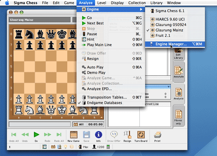Select Sigma Chess 6.1 engine
Viewport: 217px width, 156px height.
pos(175,11)
